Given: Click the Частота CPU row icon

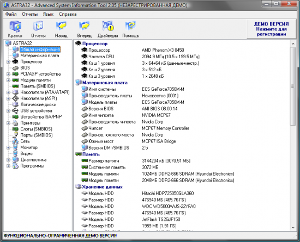Looking at the screenshot, I should (85, 57).
